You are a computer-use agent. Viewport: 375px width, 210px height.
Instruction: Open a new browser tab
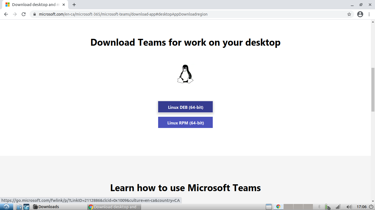[74, 5]
